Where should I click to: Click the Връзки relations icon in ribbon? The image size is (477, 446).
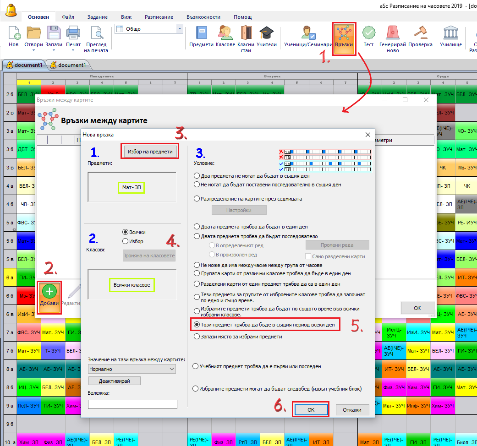(x=344, y=34)
